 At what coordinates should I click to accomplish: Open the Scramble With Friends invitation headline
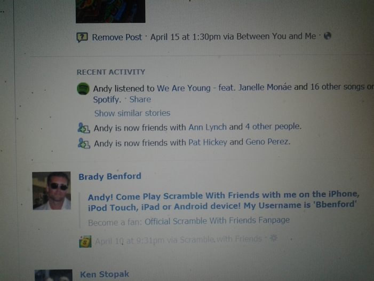224,201
